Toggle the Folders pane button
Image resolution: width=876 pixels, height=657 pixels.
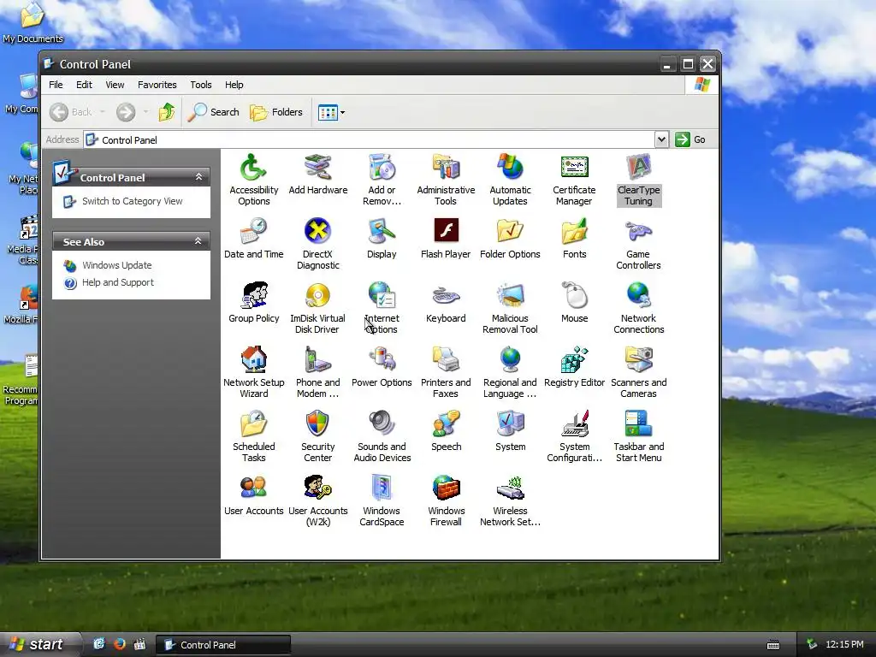276,112
